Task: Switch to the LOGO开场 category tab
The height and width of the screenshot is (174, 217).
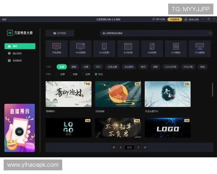Action: (171, 67)
